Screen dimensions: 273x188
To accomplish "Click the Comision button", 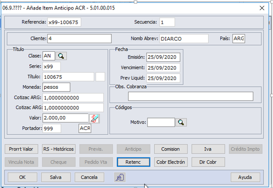I will click(171, 149).
